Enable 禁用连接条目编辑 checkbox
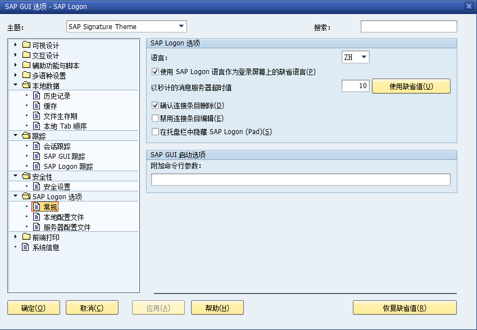This screenshot has height=330, width=477. (155, 118)
